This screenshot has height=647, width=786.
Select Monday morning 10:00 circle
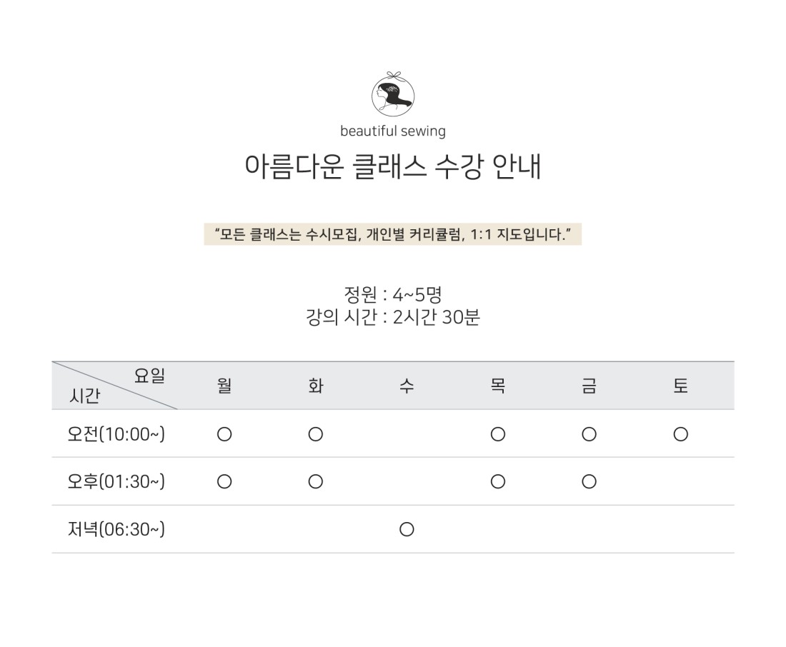[224, 434]
